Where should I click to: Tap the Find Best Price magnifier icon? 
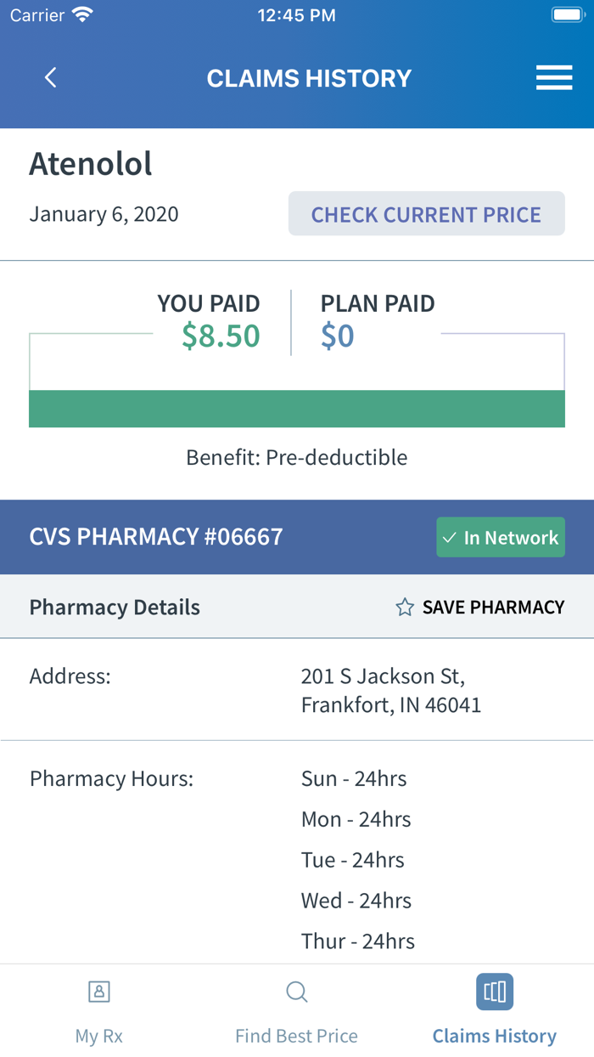[x=296, y=992]
